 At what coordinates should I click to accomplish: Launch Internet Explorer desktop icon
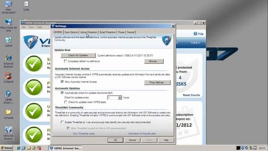point(8,61)
